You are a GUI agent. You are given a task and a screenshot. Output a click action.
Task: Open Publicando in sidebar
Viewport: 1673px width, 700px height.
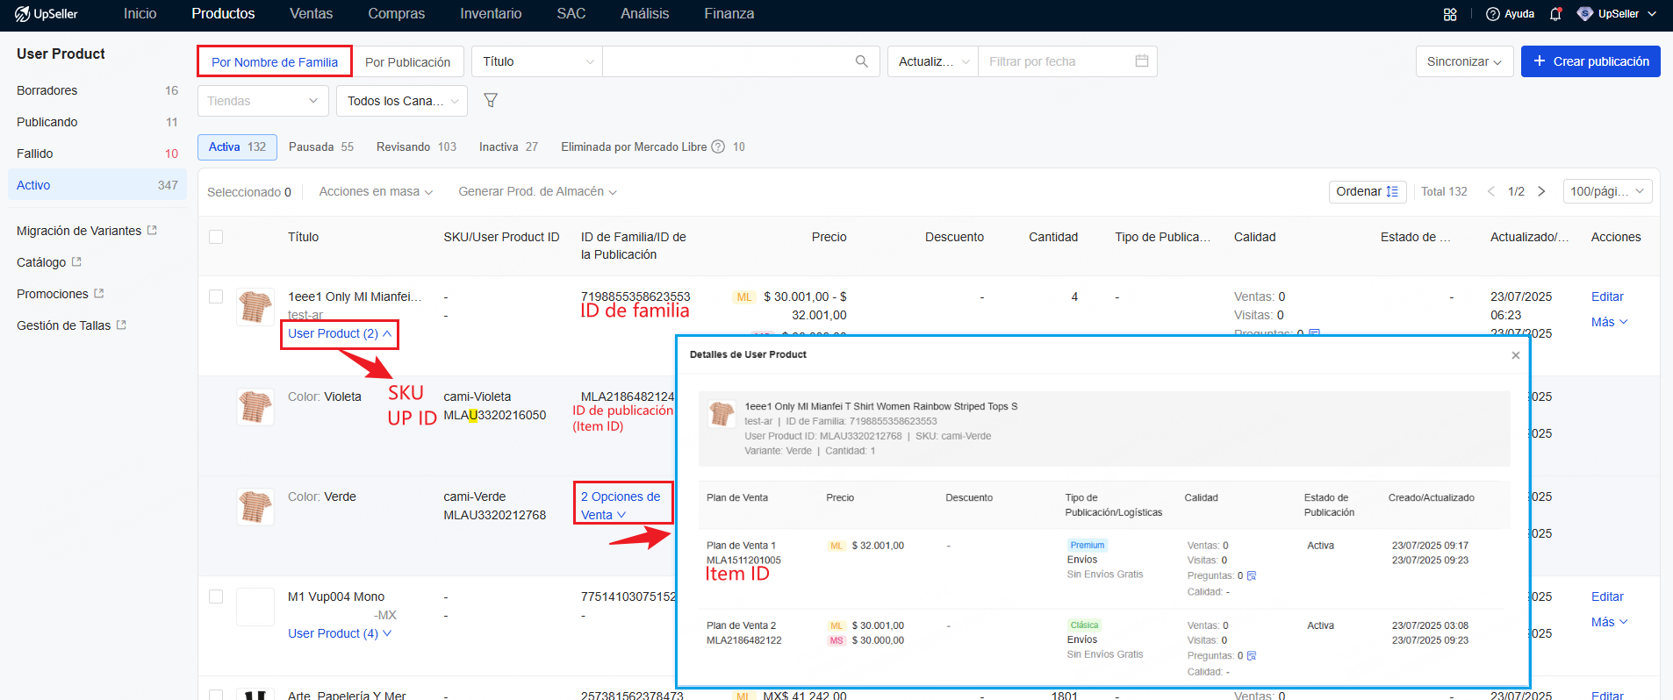pos(97,122)
